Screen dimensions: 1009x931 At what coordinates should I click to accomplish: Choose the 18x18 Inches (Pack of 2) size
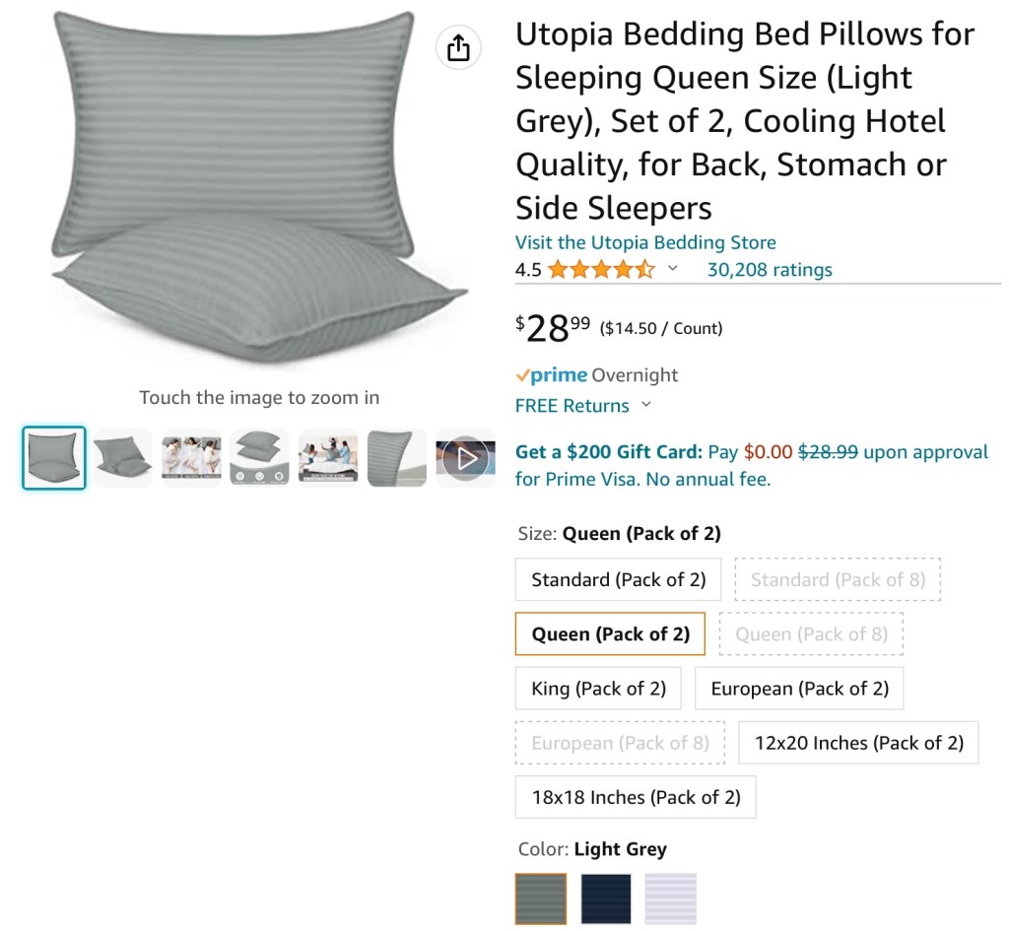[636, 797]
